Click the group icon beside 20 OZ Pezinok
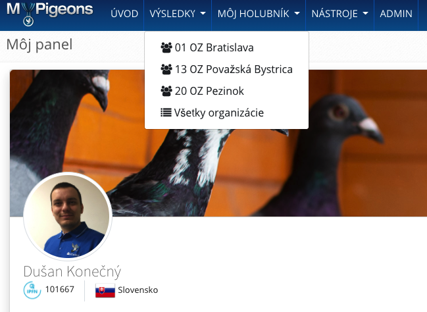 coord(166,91)
